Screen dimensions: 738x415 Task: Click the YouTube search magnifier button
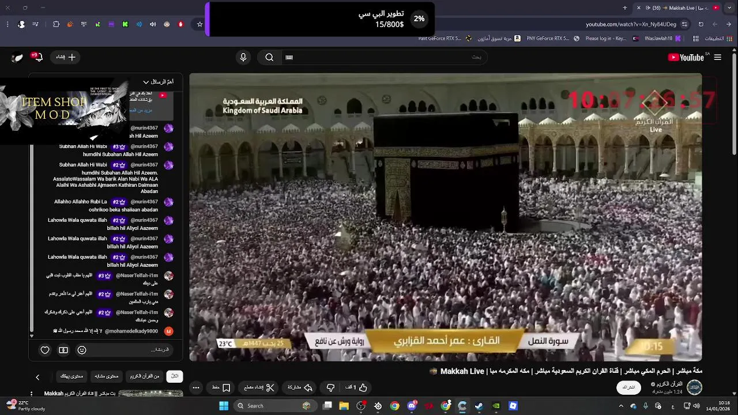pyautogui.click(x=269, y=57)
